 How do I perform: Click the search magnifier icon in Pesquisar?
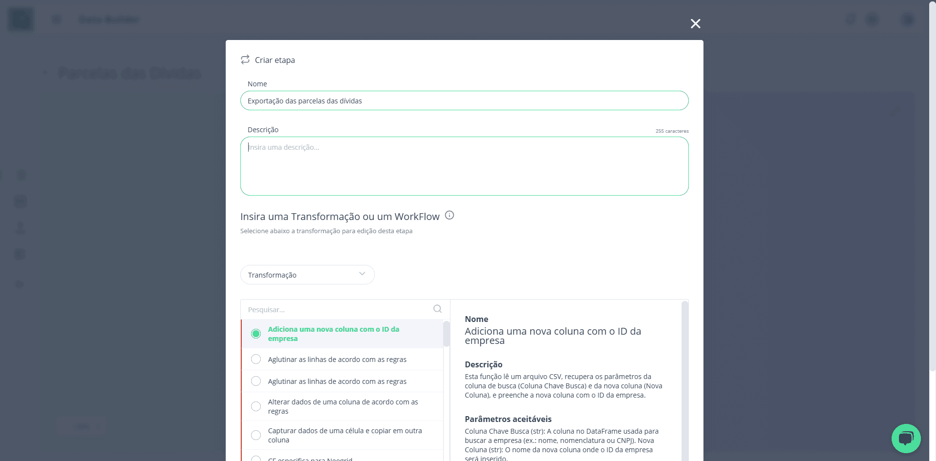(437, 309)
